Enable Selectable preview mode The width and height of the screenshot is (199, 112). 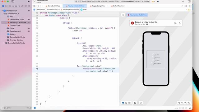coord(126,103)
